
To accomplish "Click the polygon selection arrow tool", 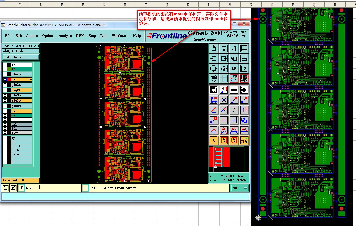I will [x=234, y=140].
